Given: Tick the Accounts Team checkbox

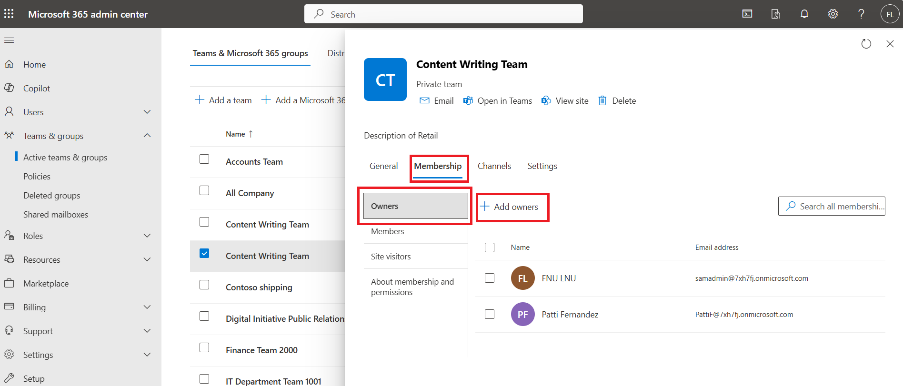Looking at the screenshot, I should [x=204, y=159].
